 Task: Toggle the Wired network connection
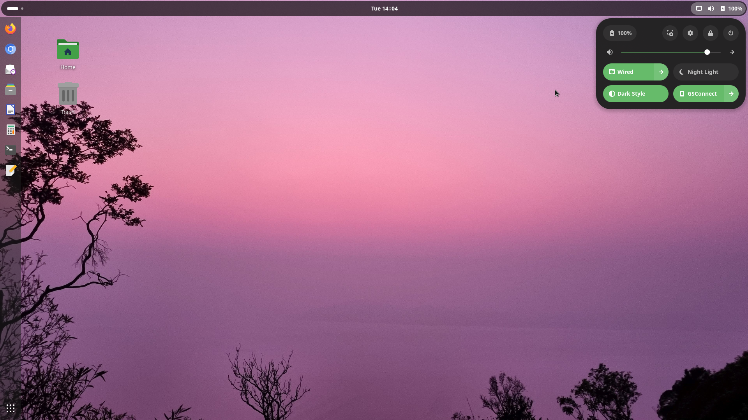coord(628,72)
